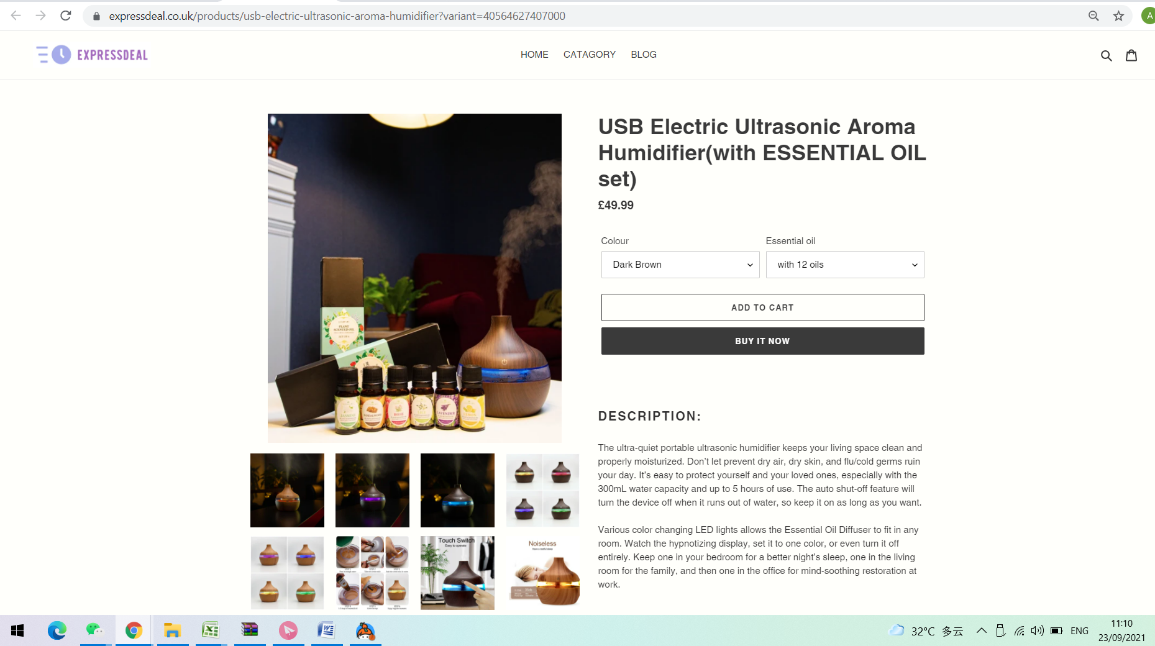Open the BLOG menu link
The width and height of the screenshot is (1155, 646).
click(644, 55)
